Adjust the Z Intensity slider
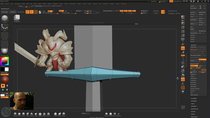This screenshot has height=118, width=210. coord(69,13)
